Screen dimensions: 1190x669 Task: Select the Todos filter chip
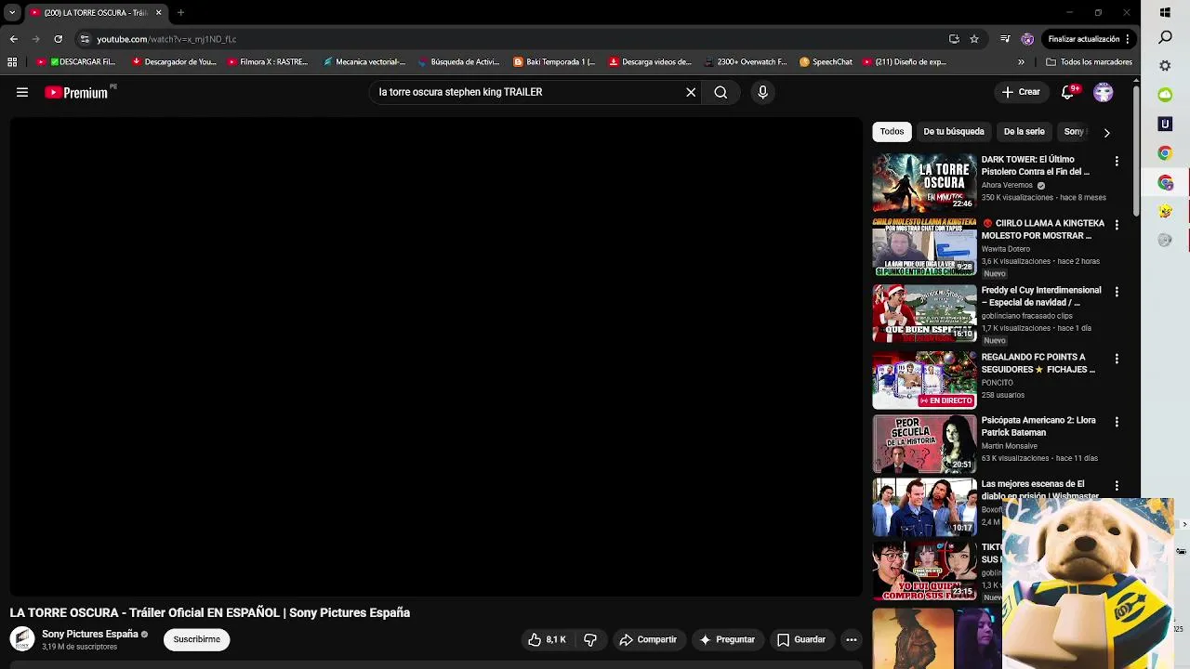892,132
